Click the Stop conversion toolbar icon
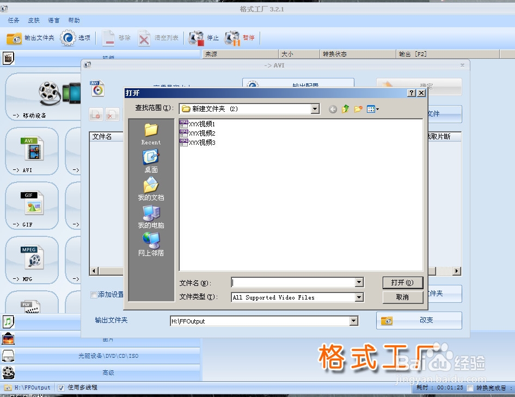Screen dimensions: 515x397 coord(196,38)
